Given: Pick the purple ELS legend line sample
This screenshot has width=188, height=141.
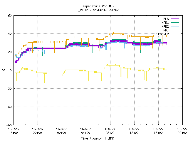Looking at the screenshot, I should coord(175,19).
